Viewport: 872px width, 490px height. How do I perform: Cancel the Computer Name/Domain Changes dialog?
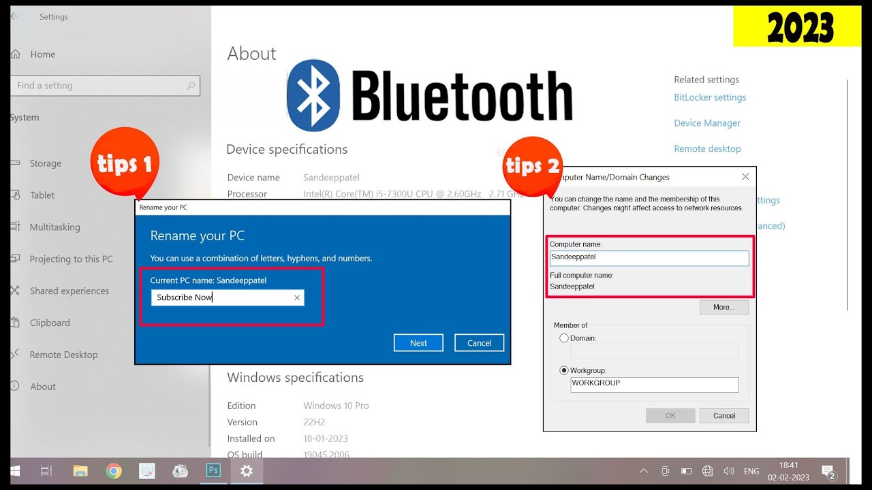coord(723,416)
